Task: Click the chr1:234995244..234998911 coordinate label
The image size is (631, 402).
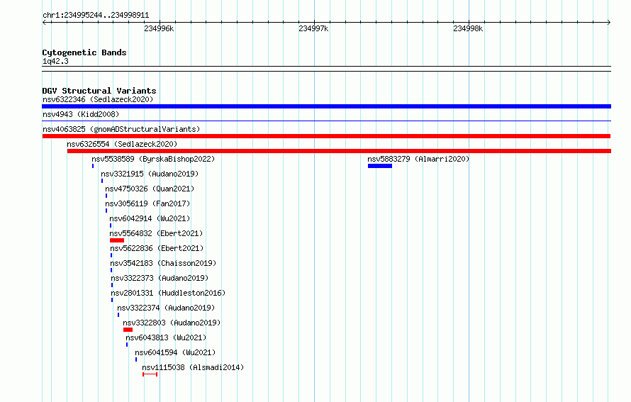Action: point(96,16)
